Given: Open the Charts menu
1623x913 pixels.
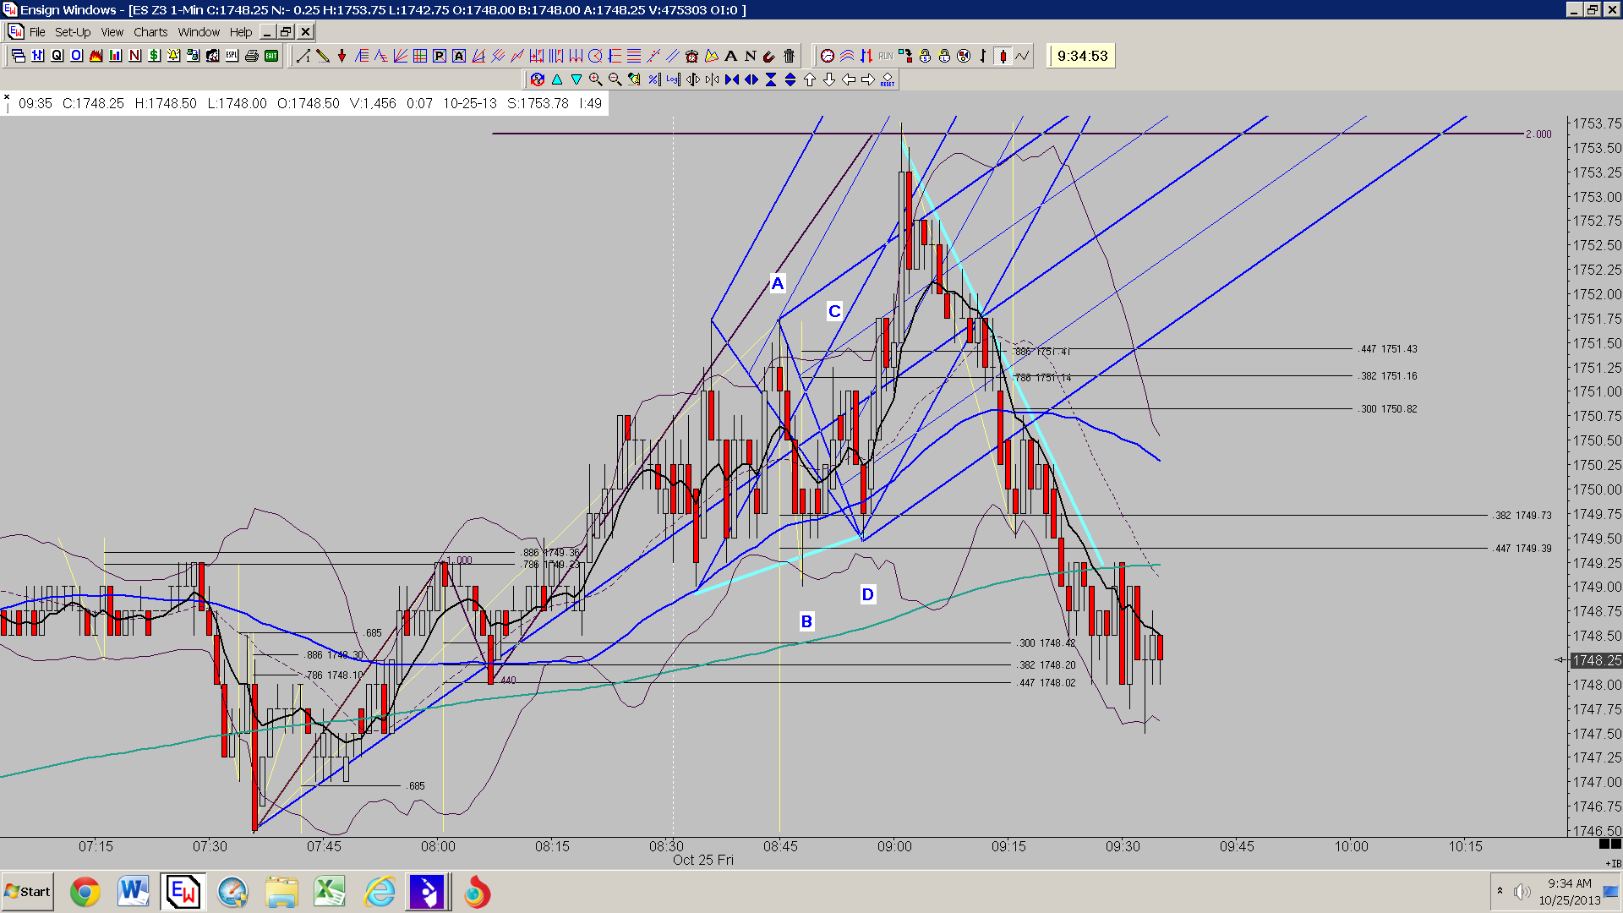Looking at the screenshot, I should [150, 32].
